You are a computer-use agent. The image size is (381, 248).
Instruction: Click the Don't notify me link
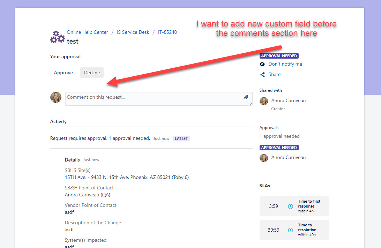tap(285, 64)
